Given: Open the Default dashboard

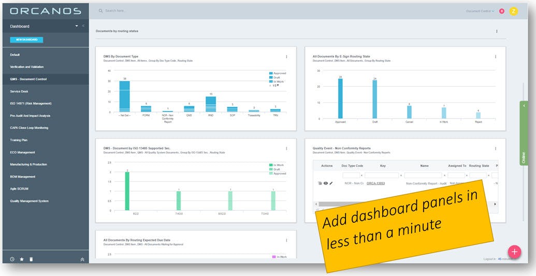Looking at the screenshot, I should 15,55.
